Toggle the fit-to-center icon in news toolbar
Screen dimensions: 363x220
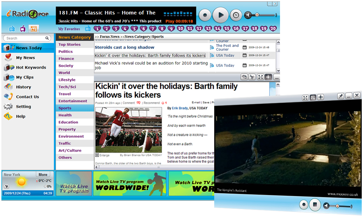tap(268, 77)
